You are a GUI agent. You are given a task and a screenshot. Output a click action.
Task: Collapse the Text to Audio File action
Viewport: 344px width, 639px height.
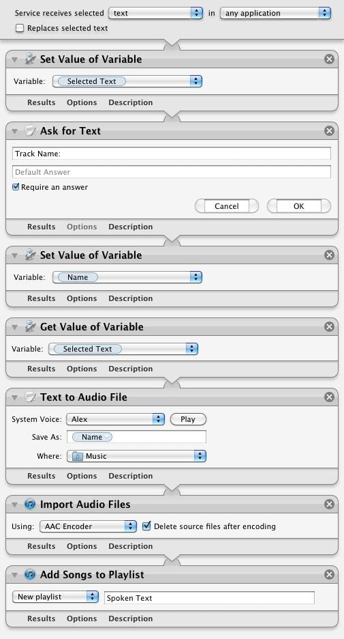(x=14, y=397)
